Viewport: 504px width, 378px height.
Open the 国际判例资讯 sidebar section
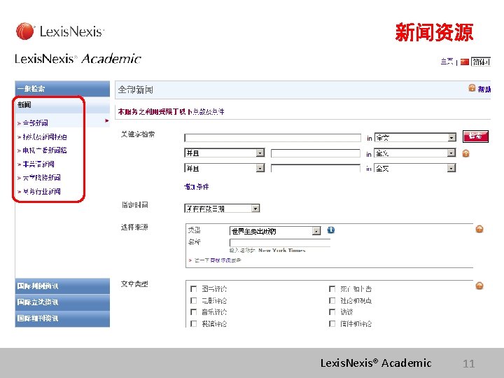(x=62, y=286)
